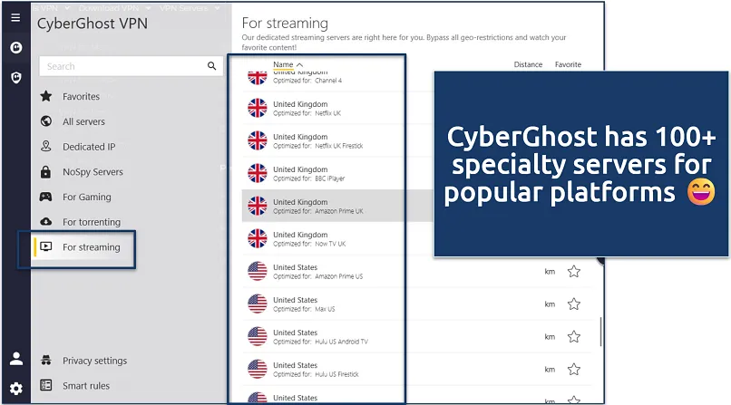Screen dimensions: 731x405
Task: Click the CyberGhost ghost logo icon
Action: [x=16, y=47]
